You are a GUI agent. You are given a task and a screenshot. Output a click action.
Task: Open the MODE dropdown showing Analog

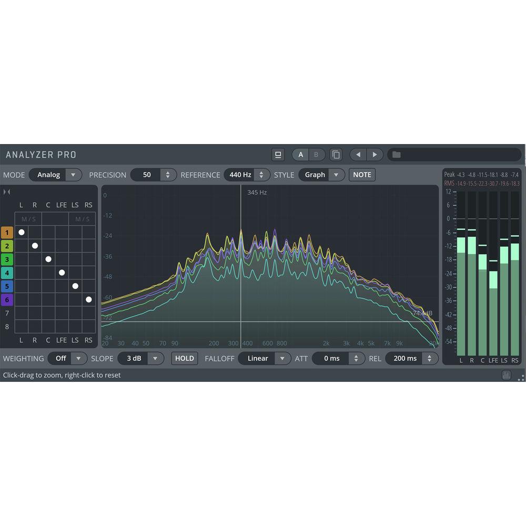pos(74,175)
